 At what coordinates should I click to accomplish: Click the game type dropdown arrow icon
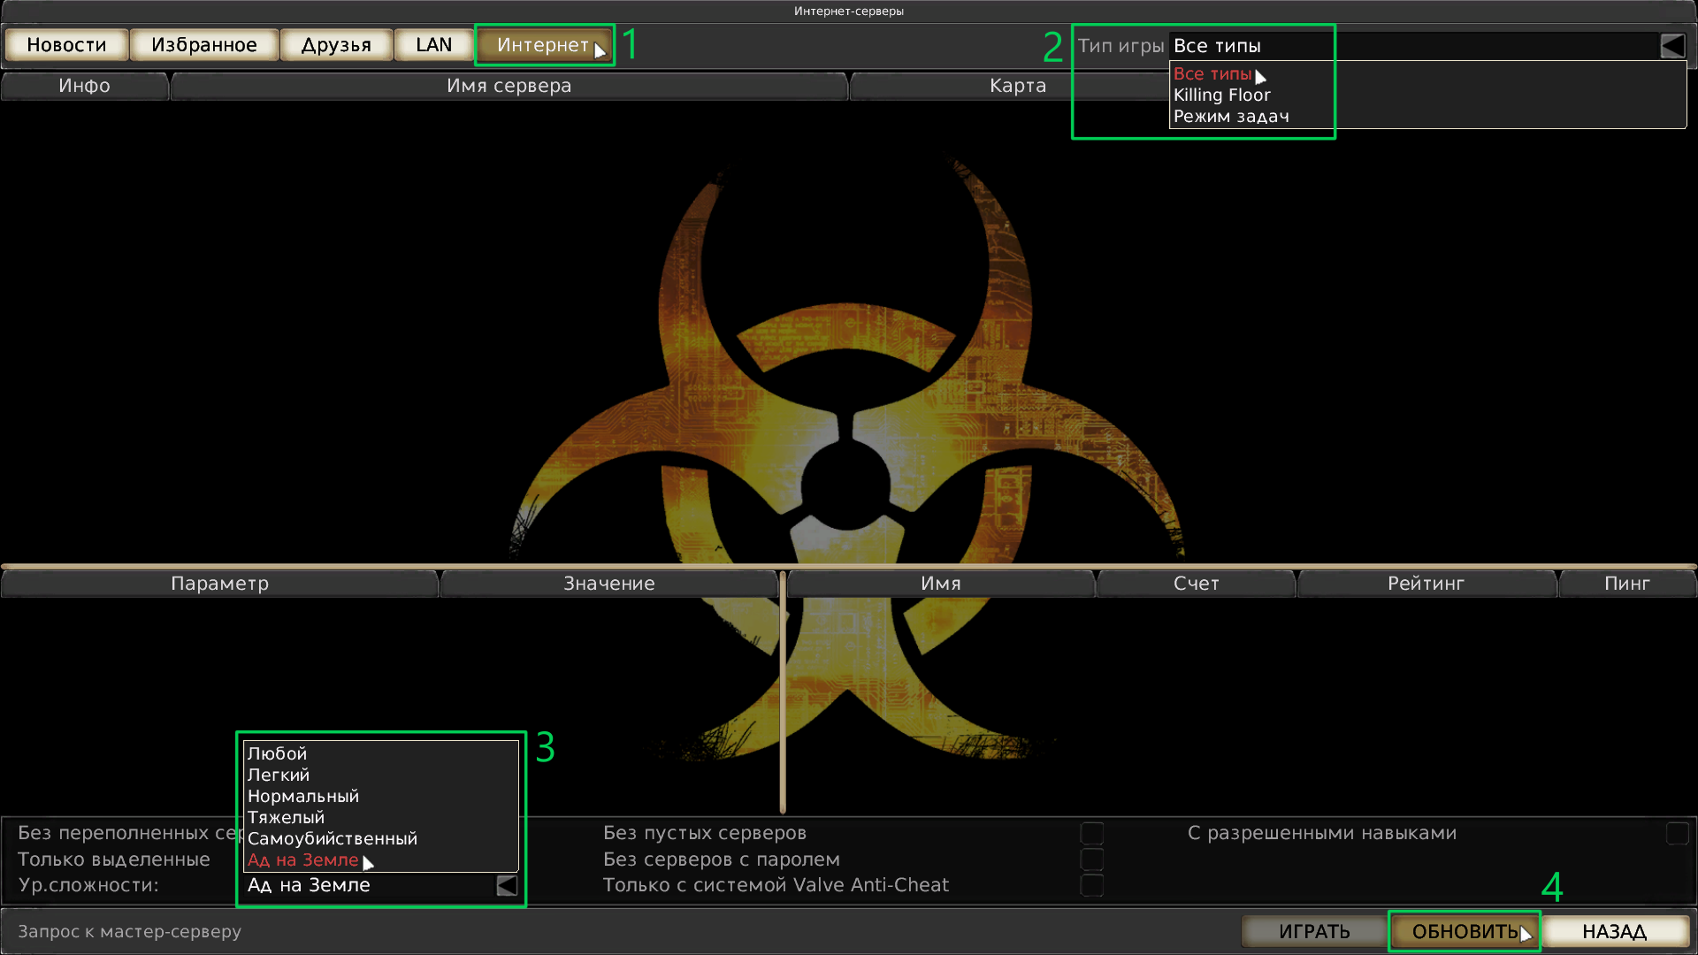coord(1671,46)
